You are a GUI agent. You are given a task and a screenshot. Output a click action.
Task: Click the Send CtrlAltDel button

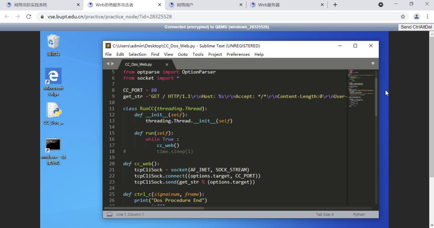click(416, 27)
